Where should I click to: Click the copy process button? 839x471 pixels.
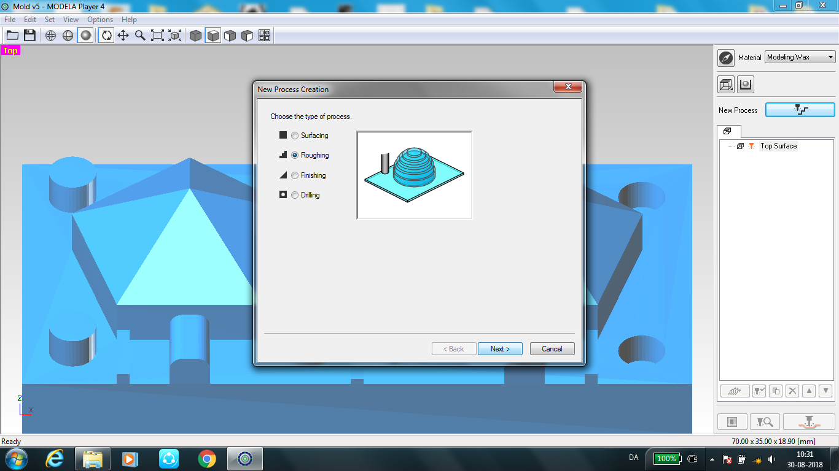point(775,390)
